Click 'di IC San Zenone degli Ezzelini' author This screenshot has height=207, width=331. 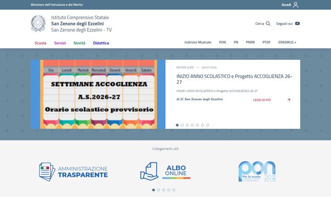[200, 99]
